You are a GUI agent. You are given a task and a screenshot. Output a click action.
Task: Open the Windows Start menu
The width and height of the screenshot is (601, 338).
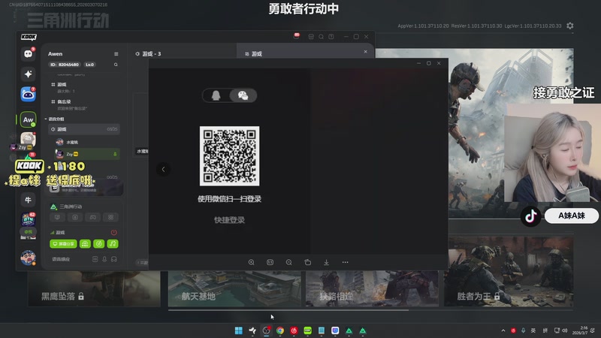(x=238, y=330)
